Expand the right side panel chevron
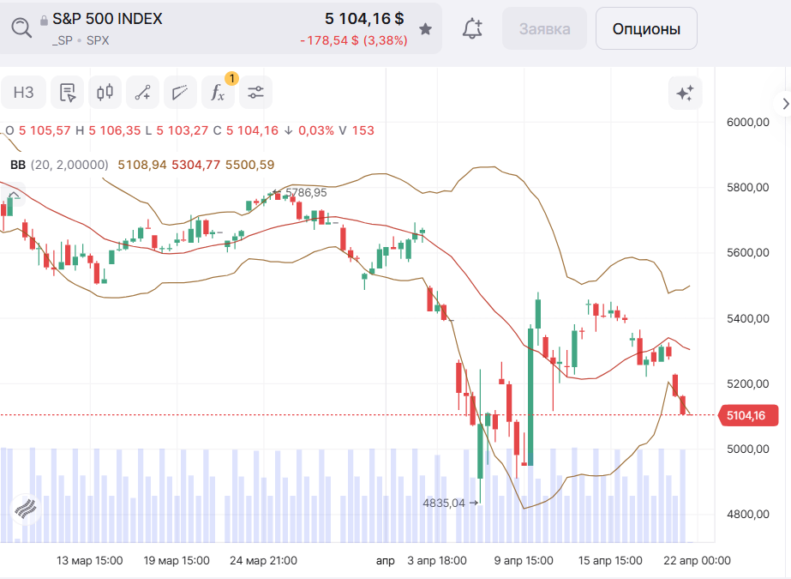Viewport: 791px width, 579px height. point(785,104)
